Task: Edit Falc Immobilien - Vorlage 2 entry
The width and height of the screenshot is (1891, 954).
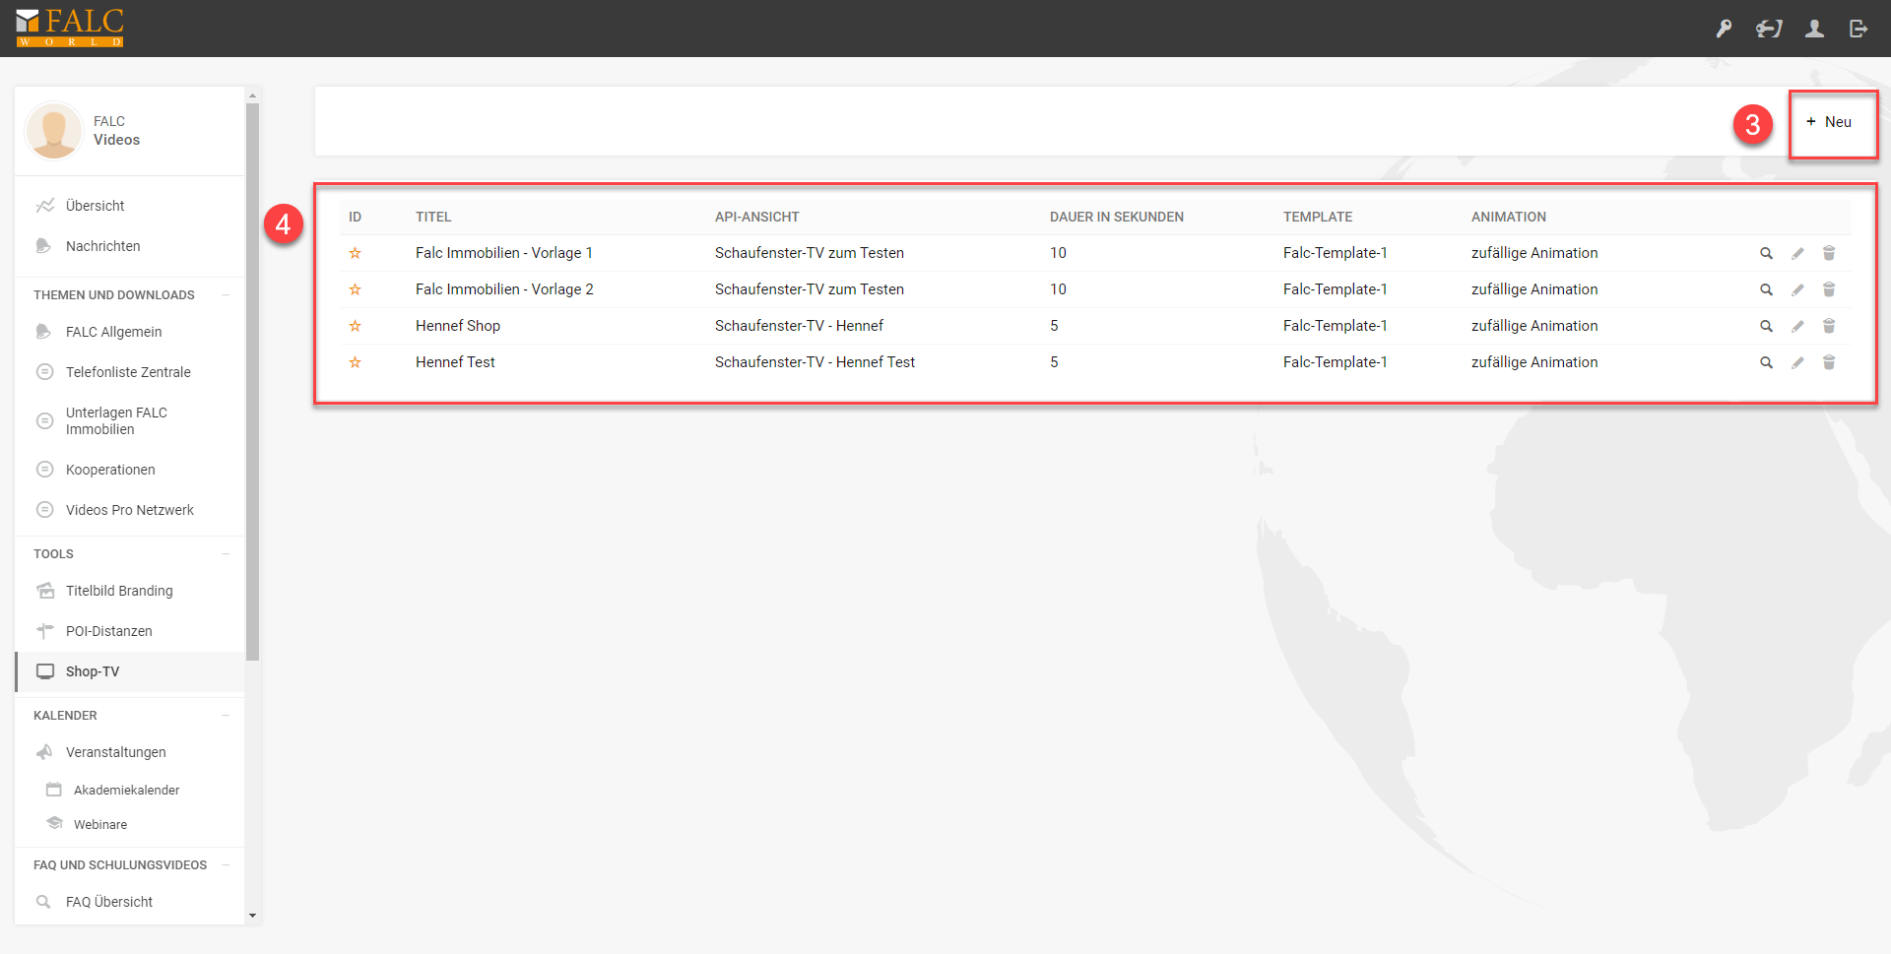Action: (1797, 289)
